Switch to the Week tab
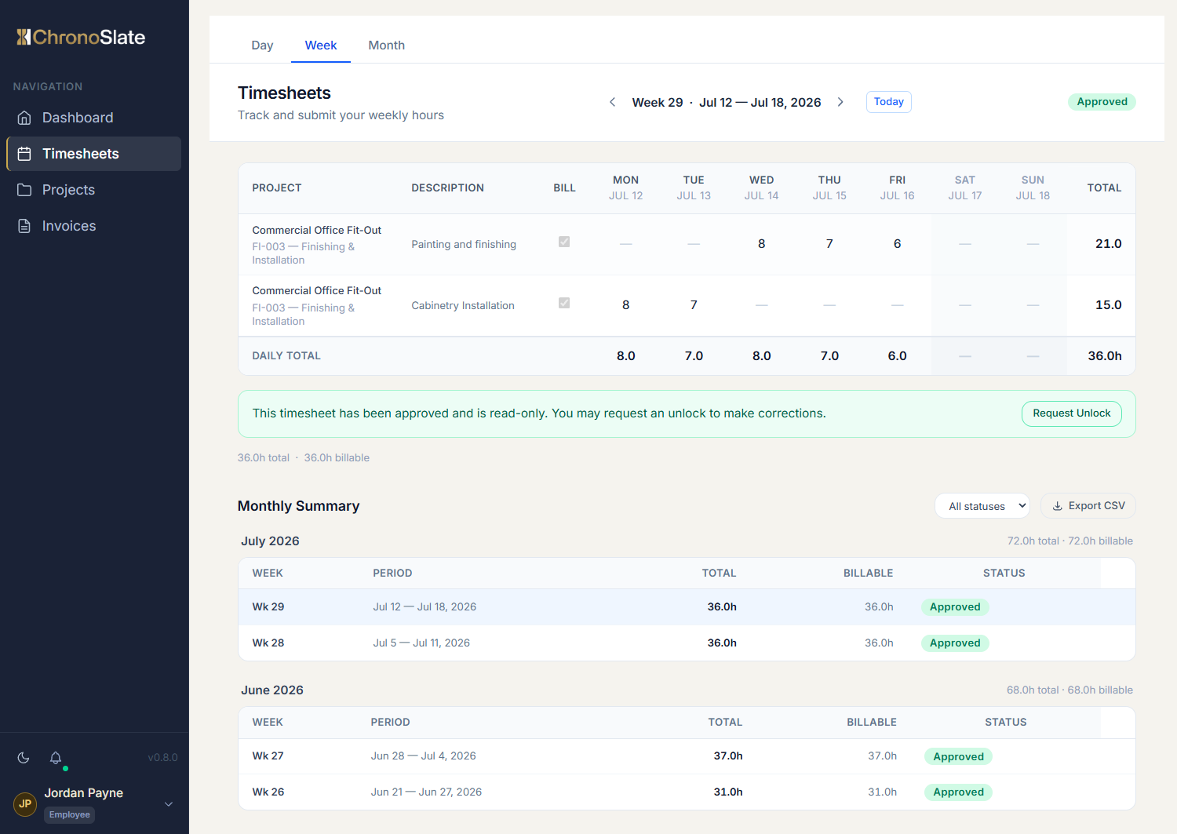This screenshot has height=834, width=1177. pos(321,46)
